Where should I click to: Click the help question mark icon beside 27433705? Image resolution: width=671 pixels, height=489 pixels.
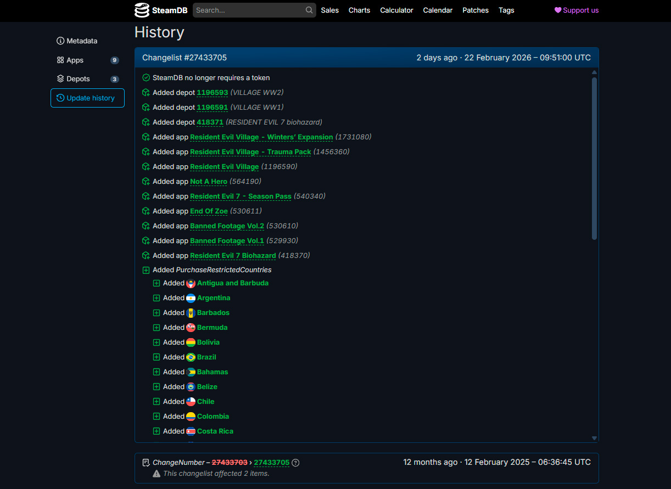[x=295, y=463]
